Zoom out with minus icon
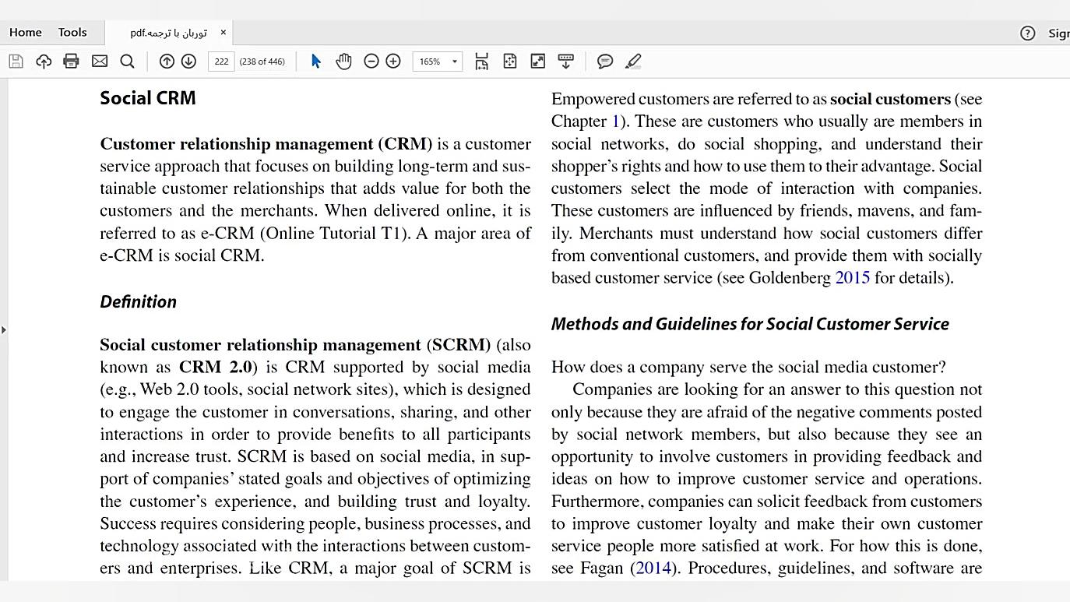 (371, 61)
